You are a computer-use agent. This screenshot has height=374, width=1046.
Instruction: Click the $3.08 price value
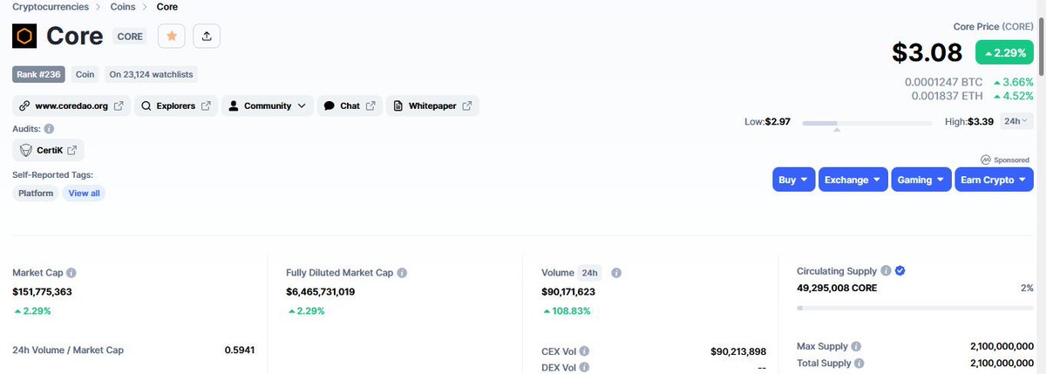point(927,52)
